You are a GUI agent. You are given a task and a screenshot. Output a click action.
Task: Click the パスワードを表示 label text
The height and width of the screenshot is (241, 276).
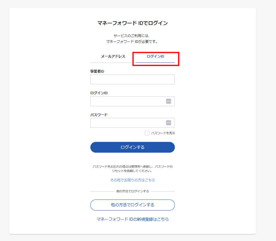163,133
